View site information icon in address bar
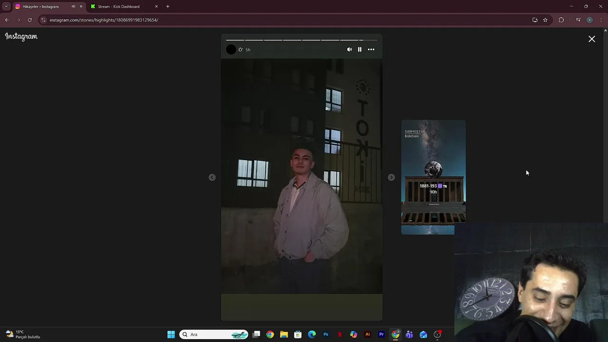The height and width of the screenshot is (342, 608). click(43, 20)
